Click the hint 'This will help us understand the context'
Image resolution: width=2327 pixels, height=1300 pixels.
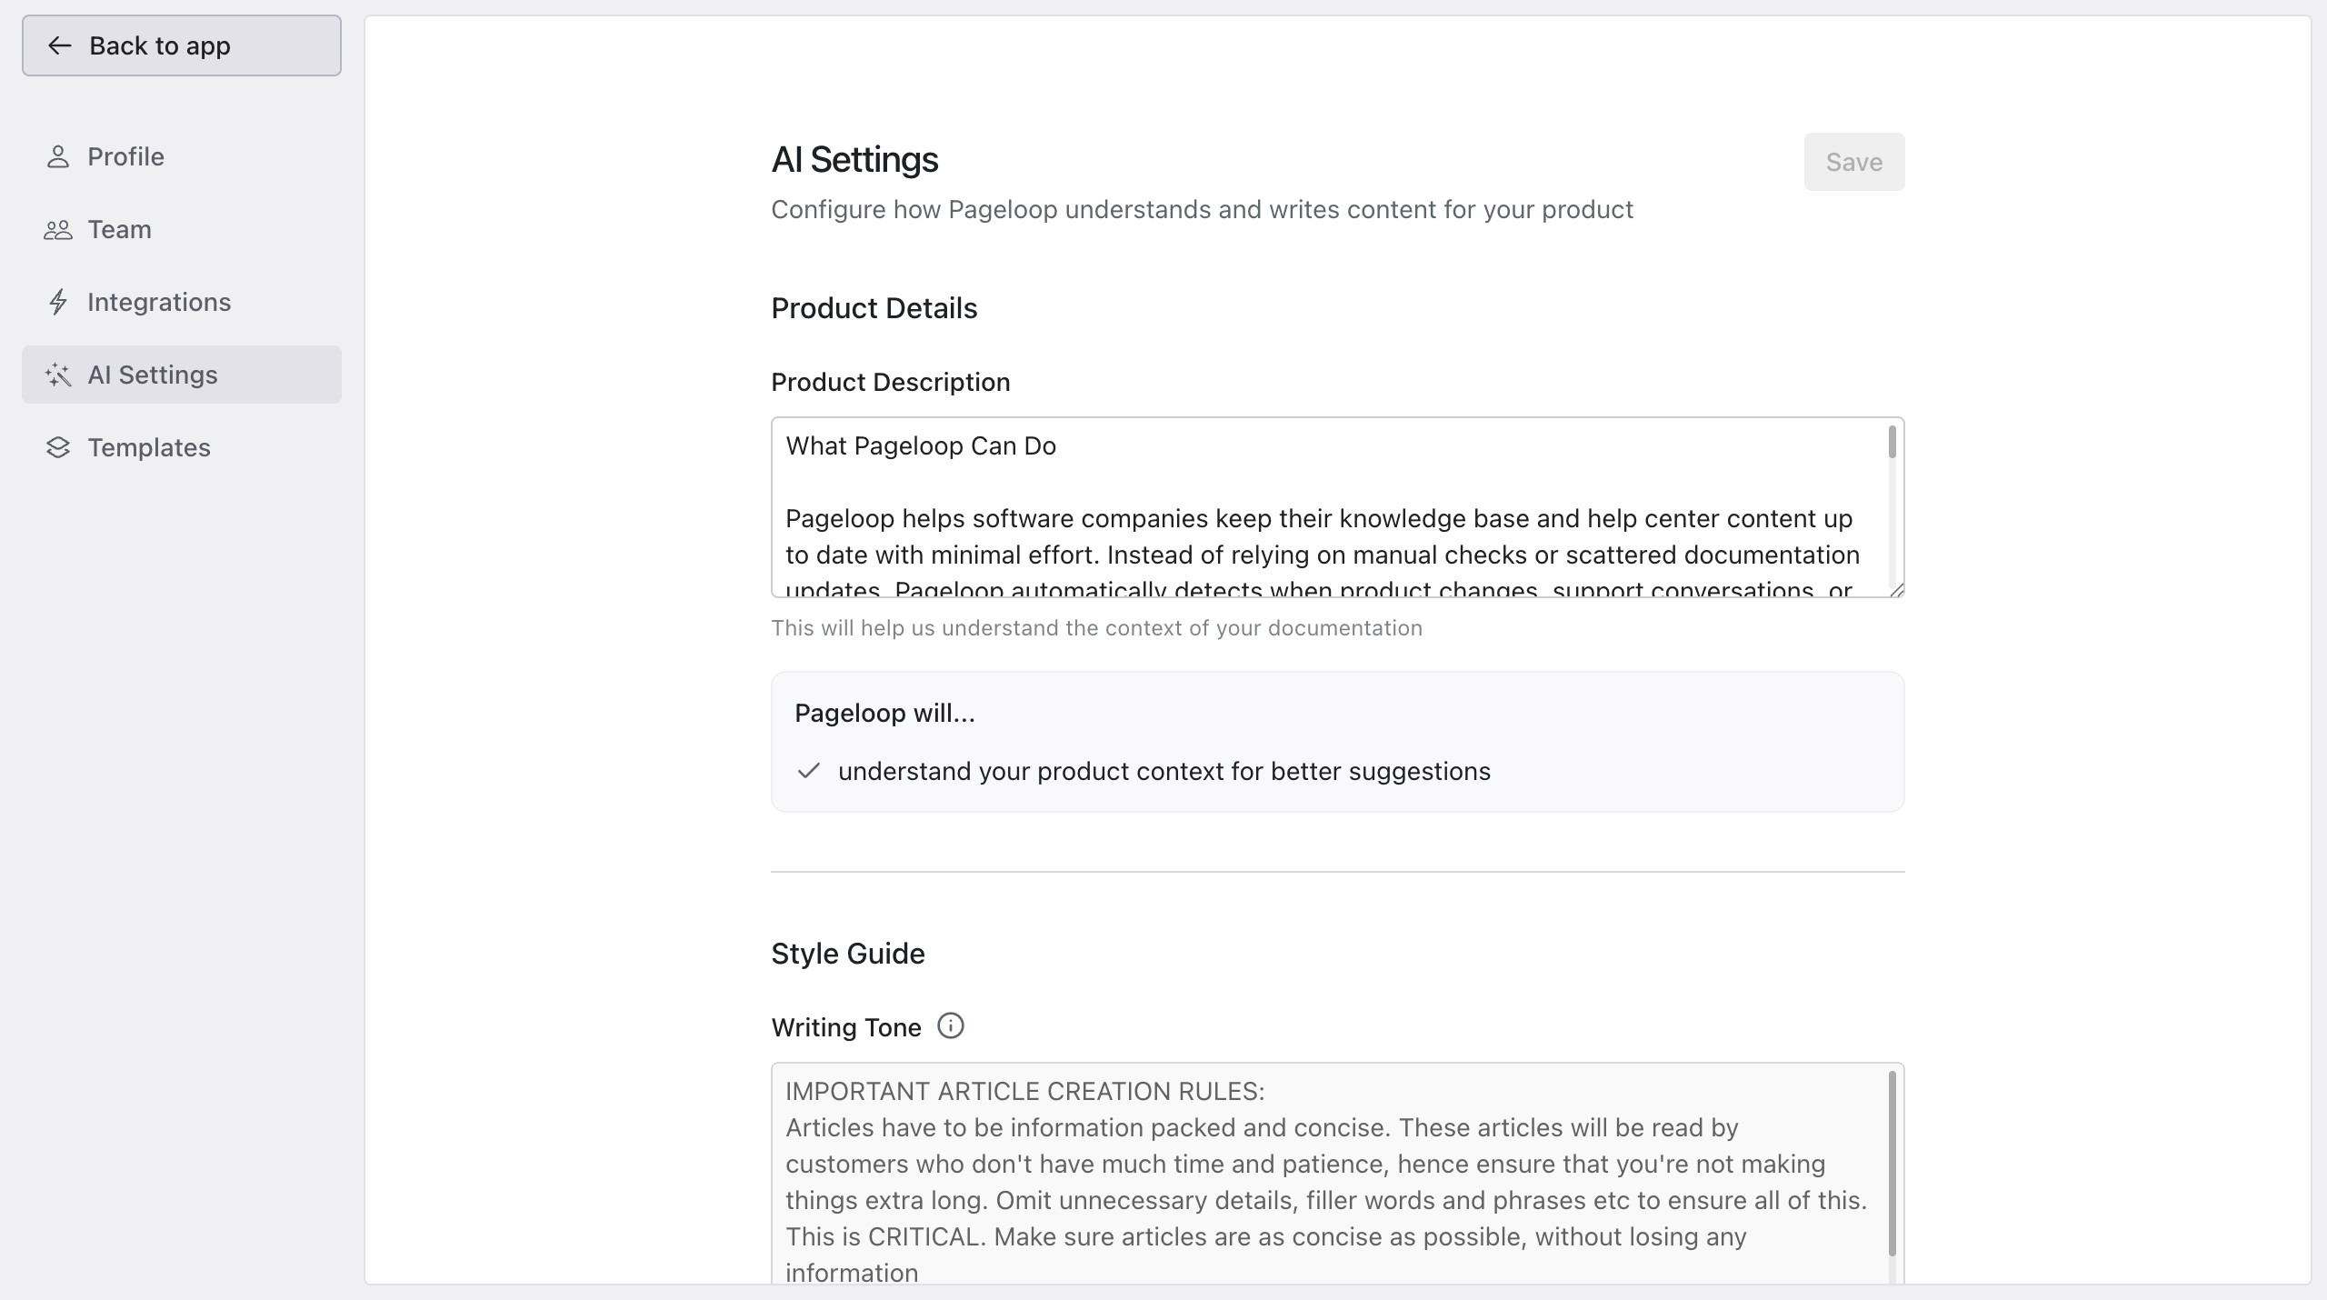[1097, 628]
